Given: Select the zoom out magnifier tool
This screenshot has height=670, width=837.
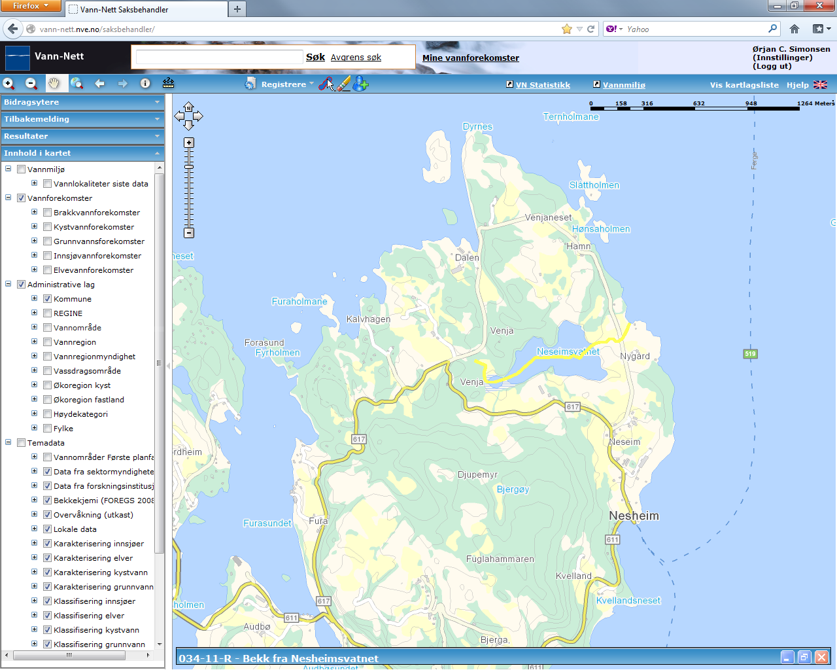Looking at the screenshot, I should [31, 83].
